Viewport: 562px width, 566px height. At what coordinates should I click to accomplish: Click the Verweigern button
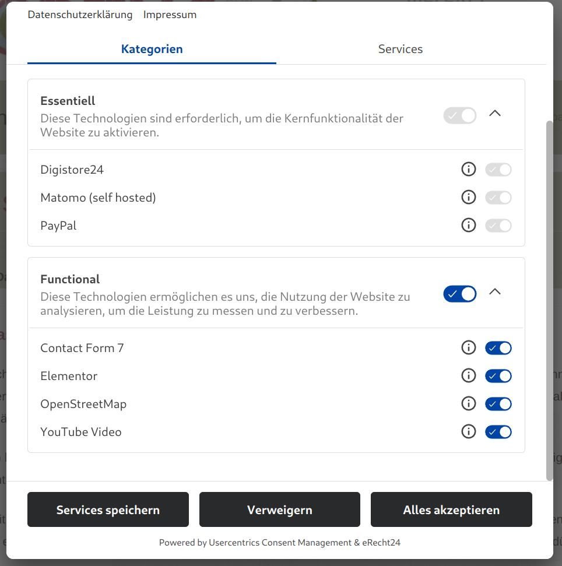click(279, 510)
